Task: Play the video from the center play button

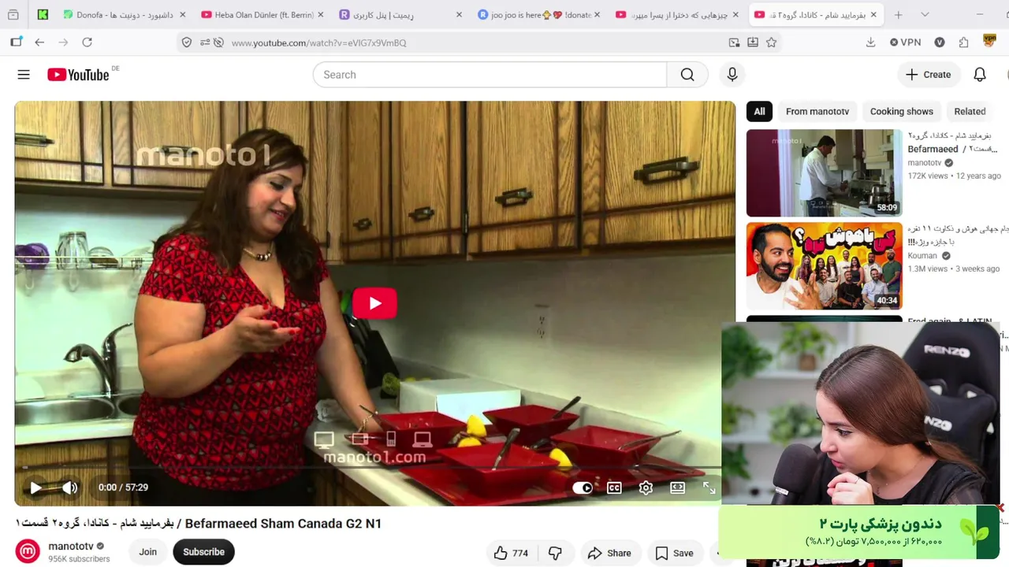Action: (374, 304)
